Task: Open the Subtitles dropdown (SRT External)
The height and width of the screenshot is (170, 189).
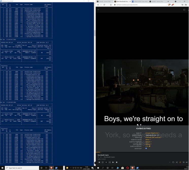Action: (153, 137)
